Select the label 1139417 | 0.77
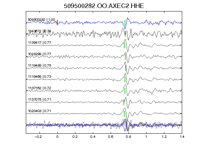The image size is (201, 150). [x=39, y=42]
